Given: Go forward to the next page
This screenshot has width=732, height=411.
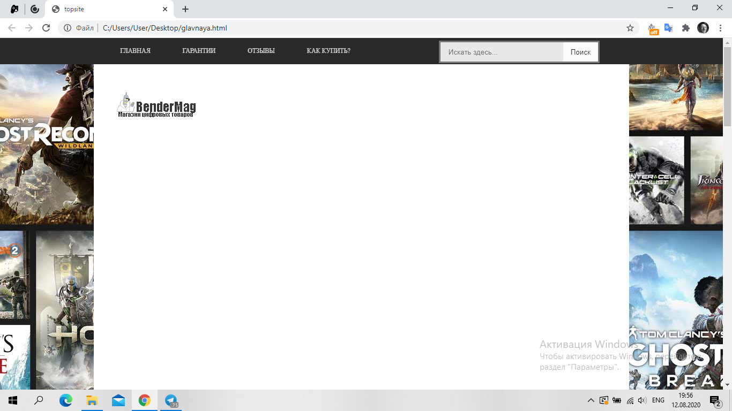Looking at the screenshot, I should pyautogui.click(x=29, y=28).
